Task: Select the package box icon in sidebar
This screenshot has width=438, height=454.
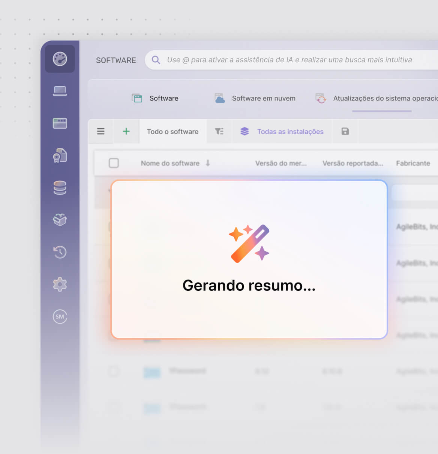Action: (60, 220)
